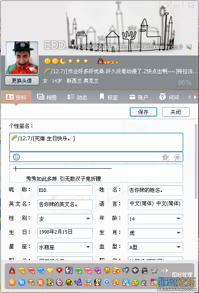Click the grey heart icon
Viewport: 199px width, 293px height.
(x=125, y=270)
